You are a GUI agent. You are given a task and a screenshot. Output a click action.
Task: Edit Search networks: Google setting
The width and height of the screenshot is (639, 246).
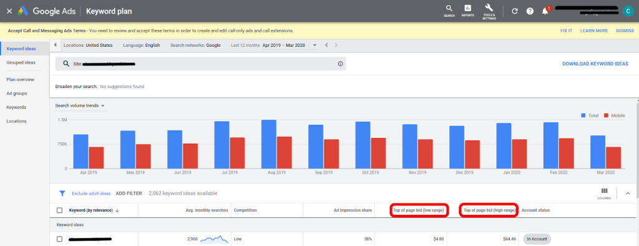click(195, 46)
